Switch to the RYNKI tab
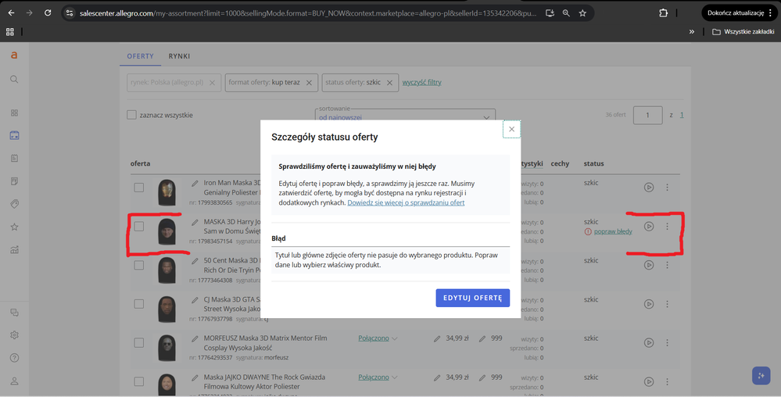This screenshot has height=397, width=781. tap(179, 56)
